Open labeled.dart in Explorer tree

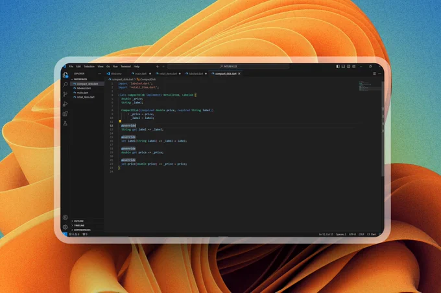pyautogui.click(x=84, y=89)
